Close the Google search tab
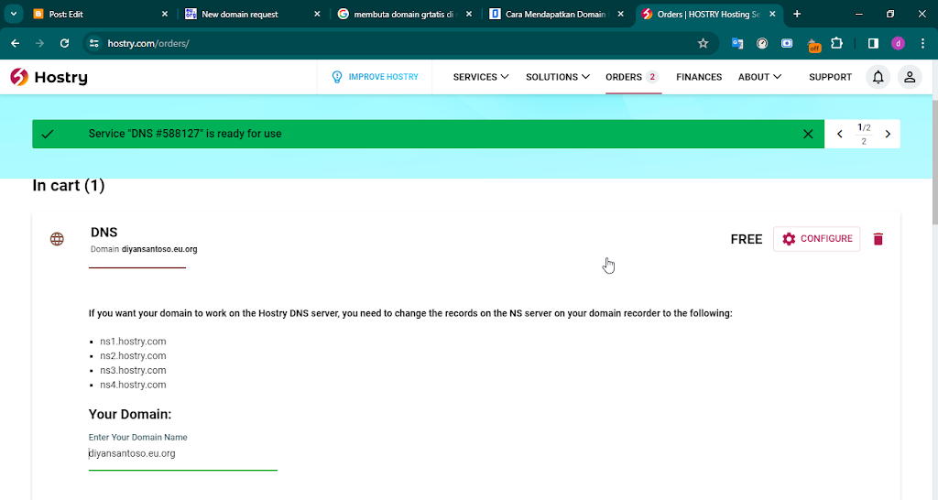Screen dimensions: 938x500 click(468, 14)
